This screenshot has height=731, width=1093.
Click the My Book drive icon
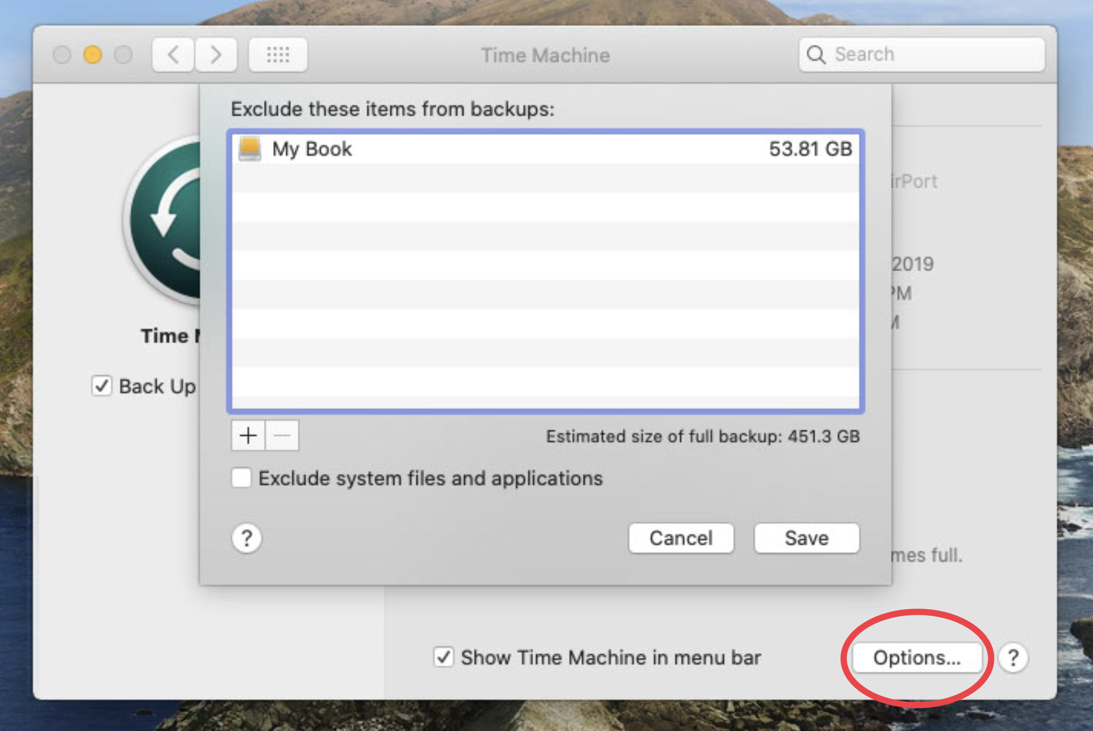tap(249, 149)
